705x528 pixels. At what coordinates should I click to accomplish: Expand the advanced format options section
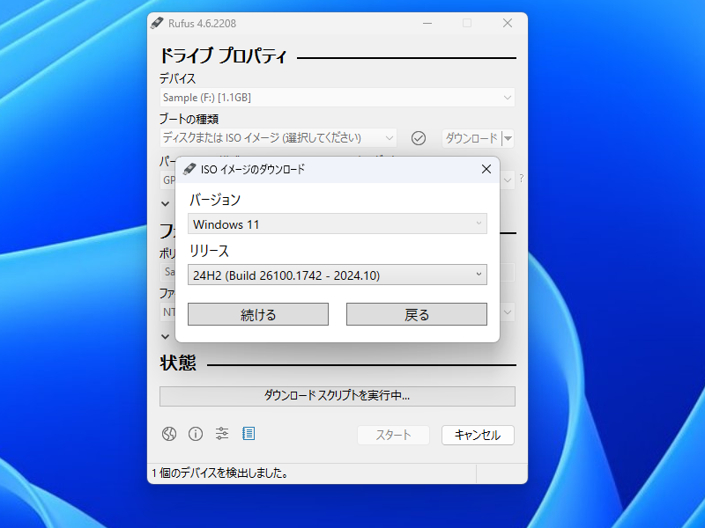tap(165, 336)
